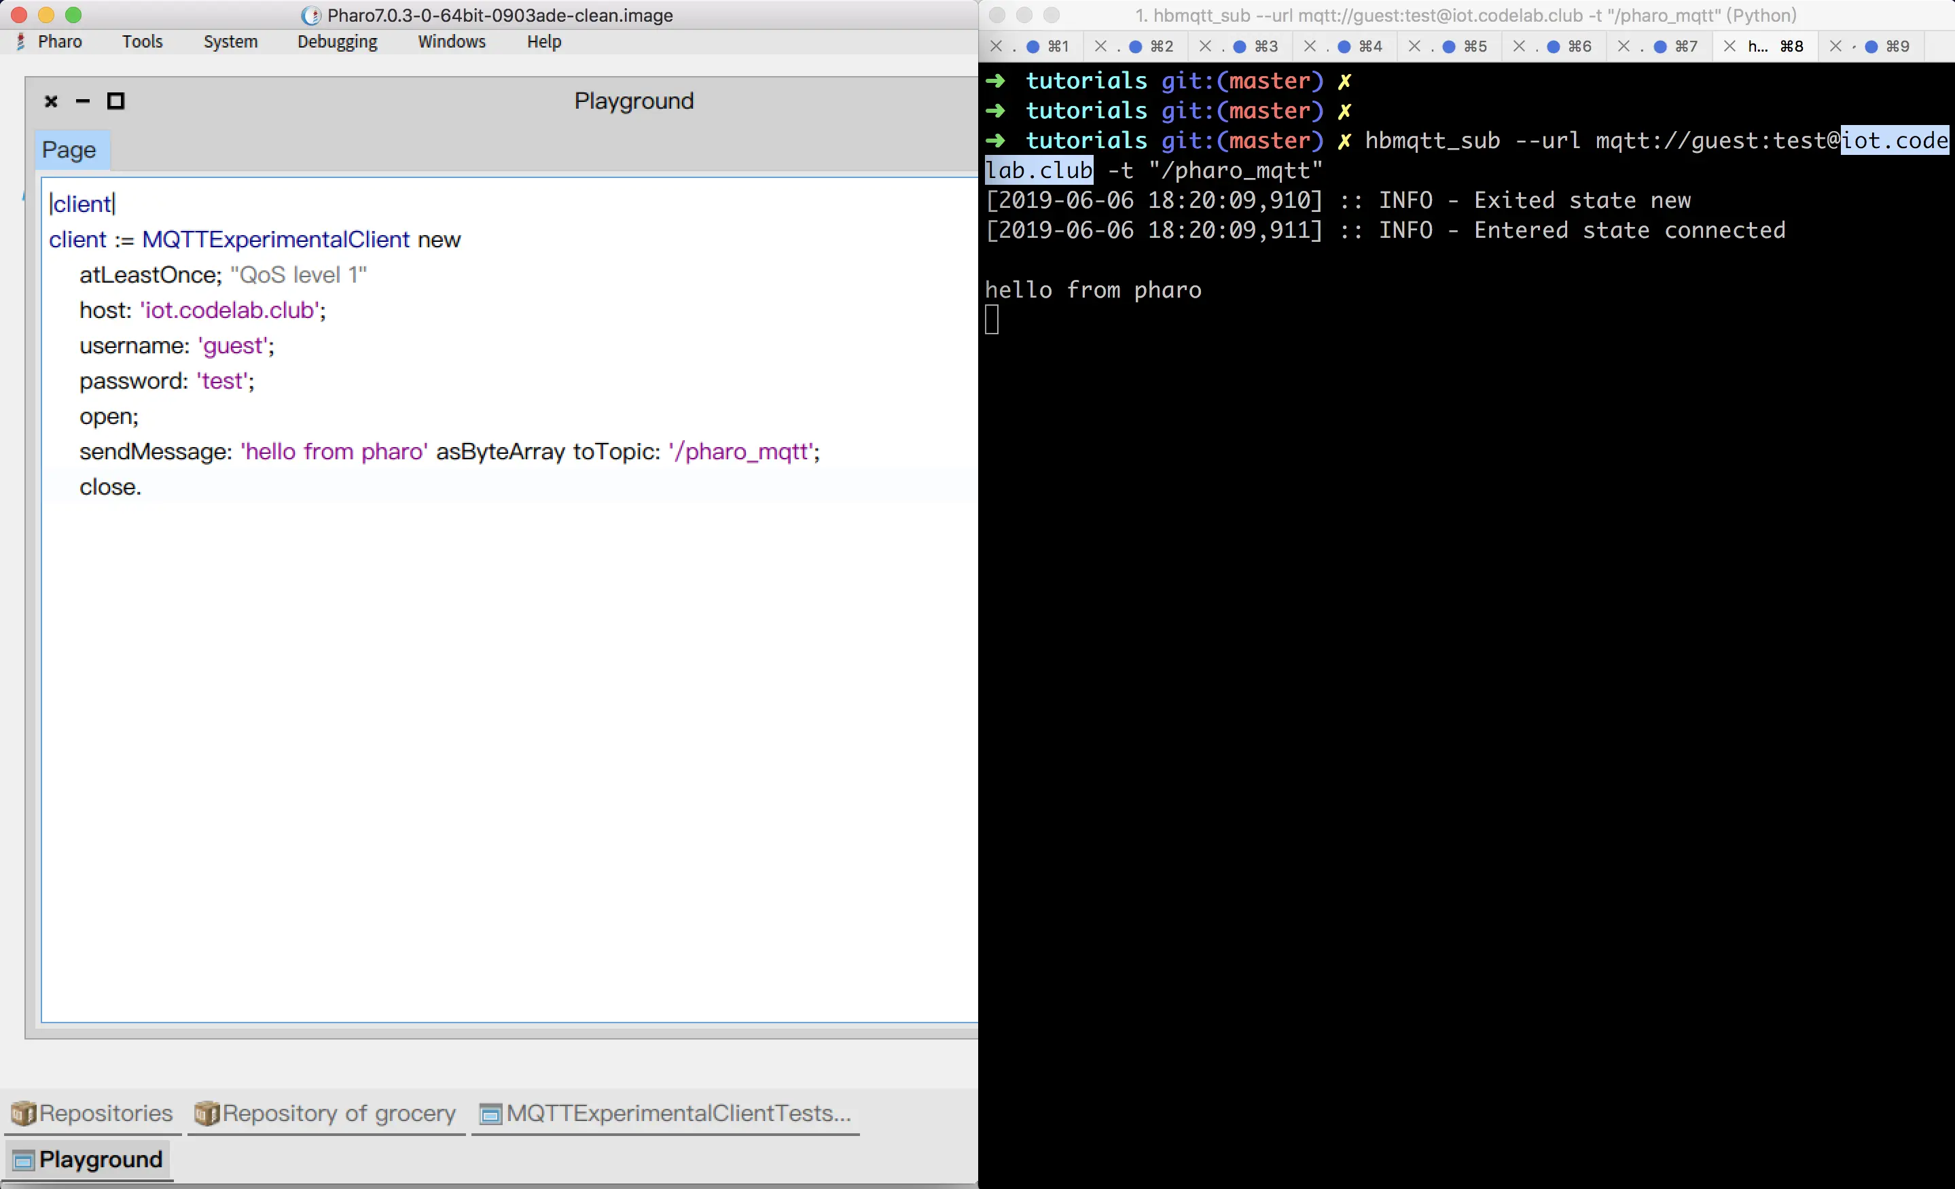Switch to Repositories taskbar item
This screenshot has height=1189, width=1955.
[x=92, y=1113]
